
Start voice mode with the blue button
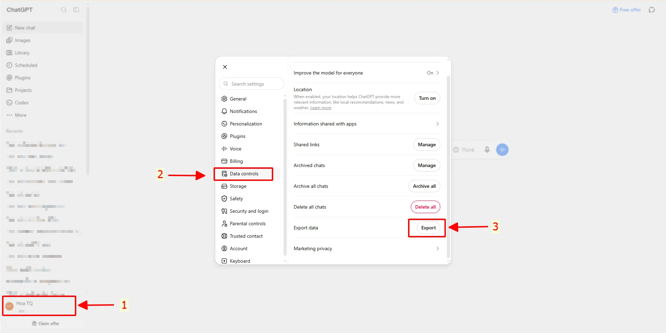coord(502,150)
